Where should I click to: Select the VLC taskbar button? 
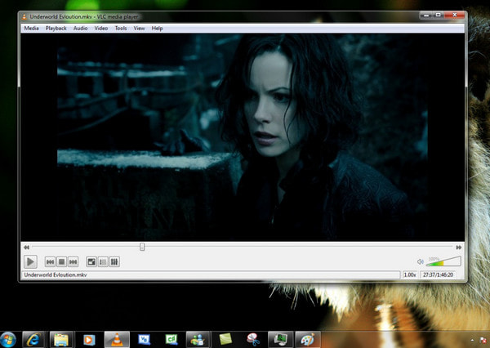(117, 340)
